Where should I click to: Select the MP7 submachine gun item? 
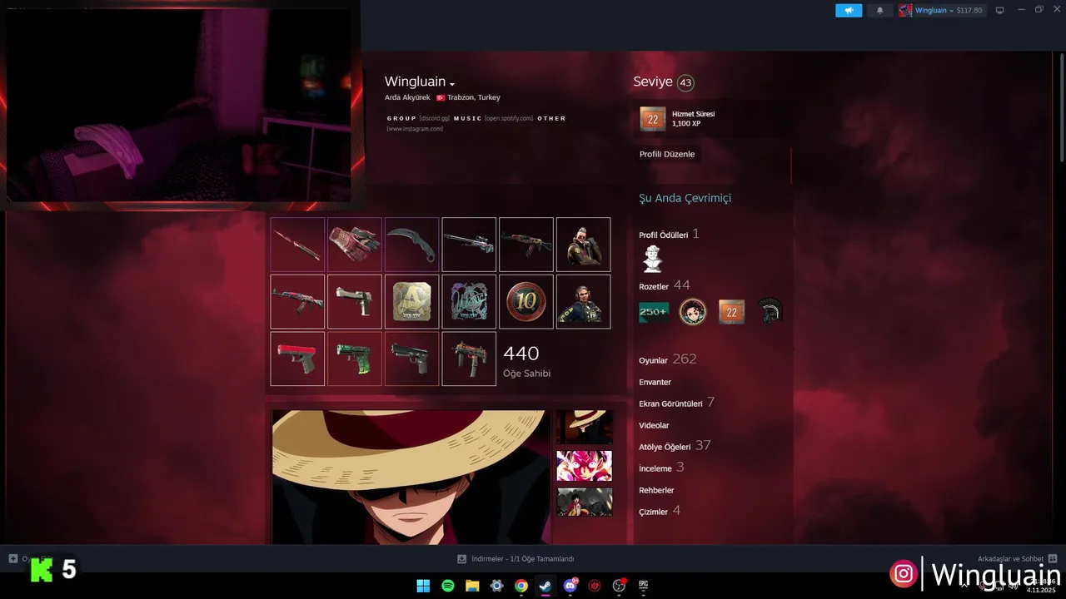(x=469, y=359)
